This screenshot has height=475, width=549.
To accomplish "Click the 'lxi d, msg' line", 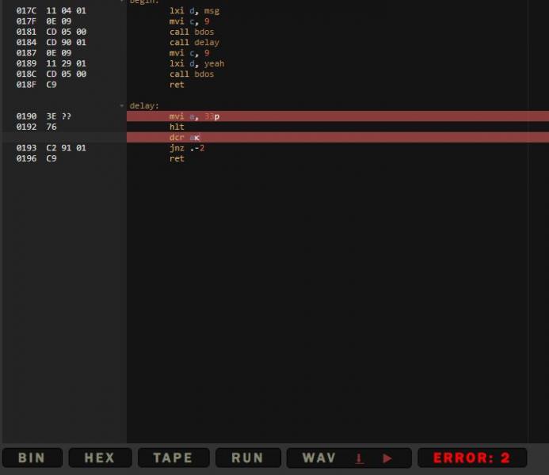I will (x=194, y=11).
